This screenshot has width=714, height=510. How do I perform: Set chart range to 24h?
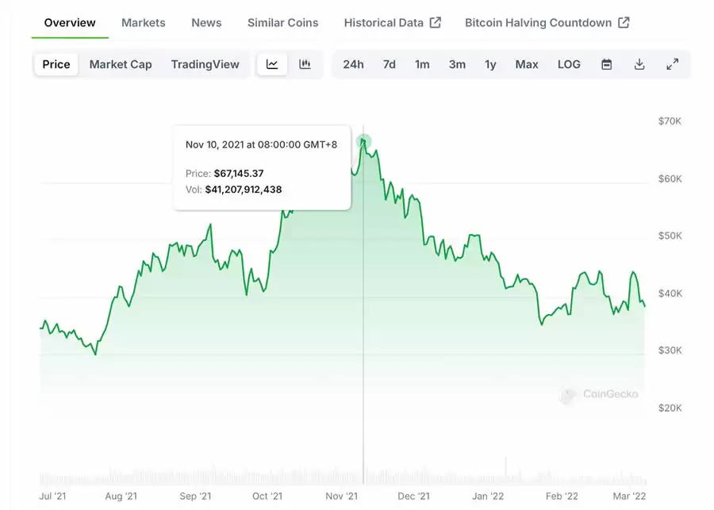click(353, 64)
